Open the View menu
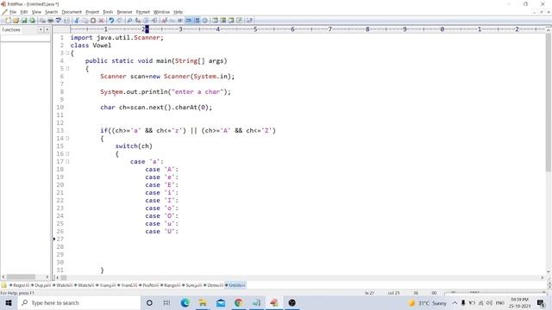The height and width of the screenshot is (310, 552). 36,12
